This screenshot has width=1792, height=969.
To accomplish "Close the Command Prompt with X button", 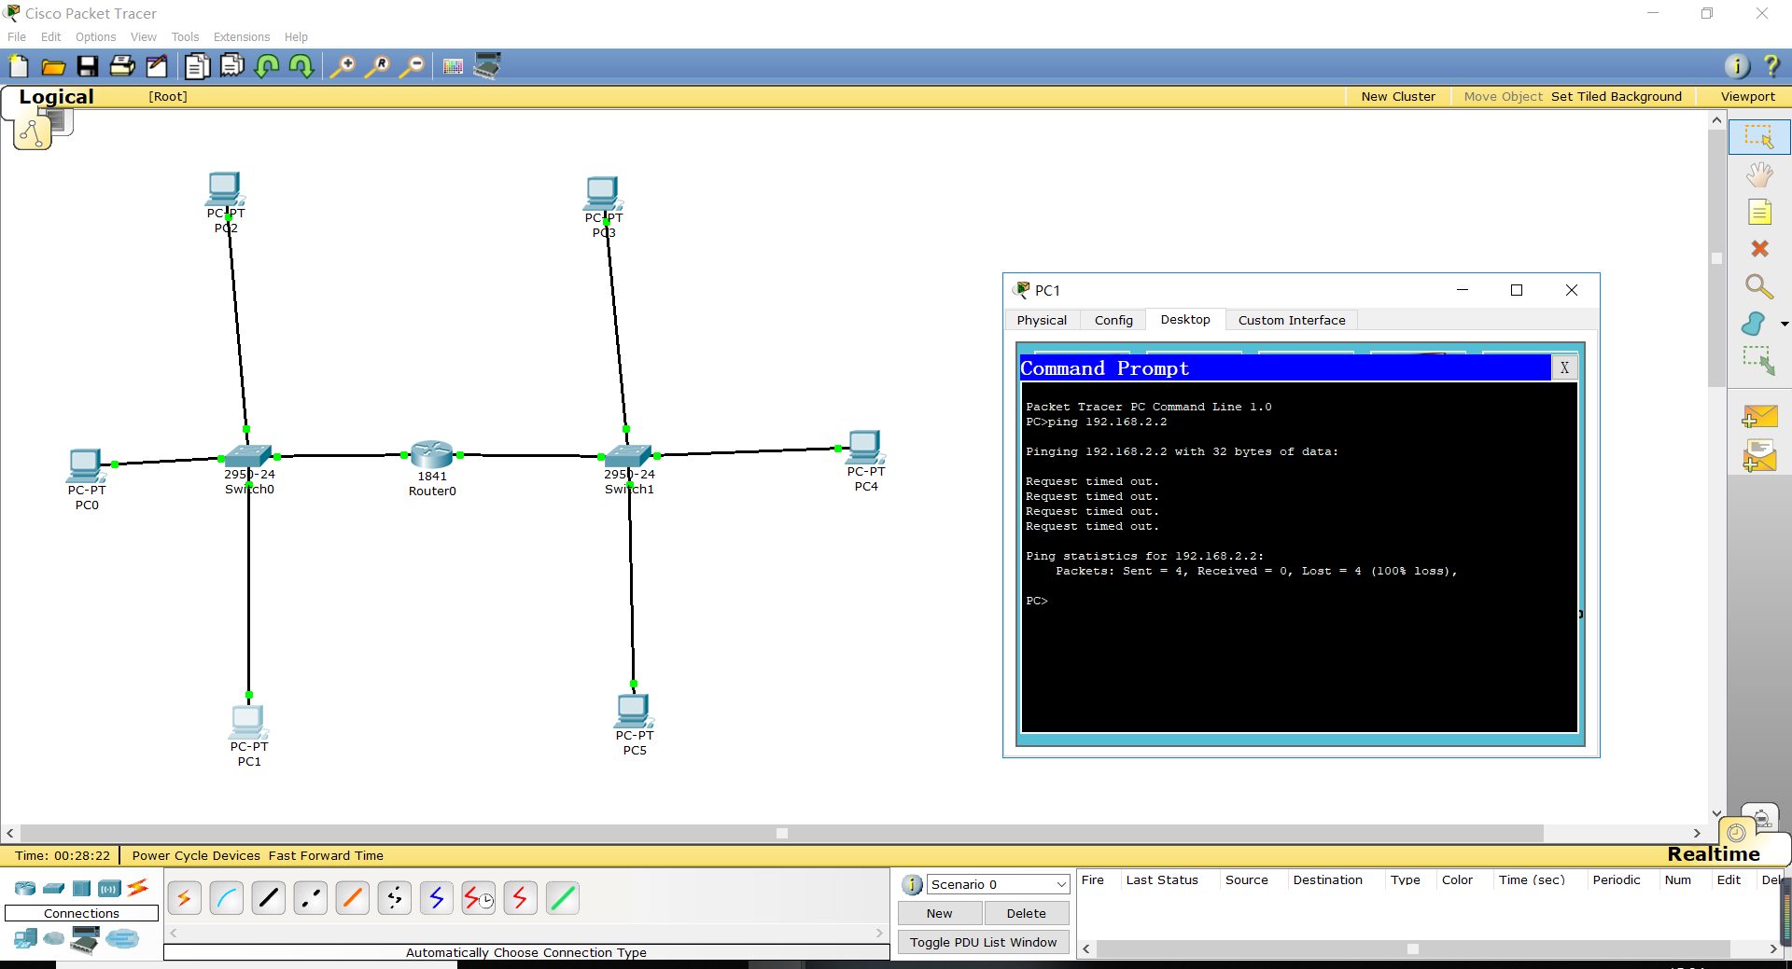I will point(1564,367).
